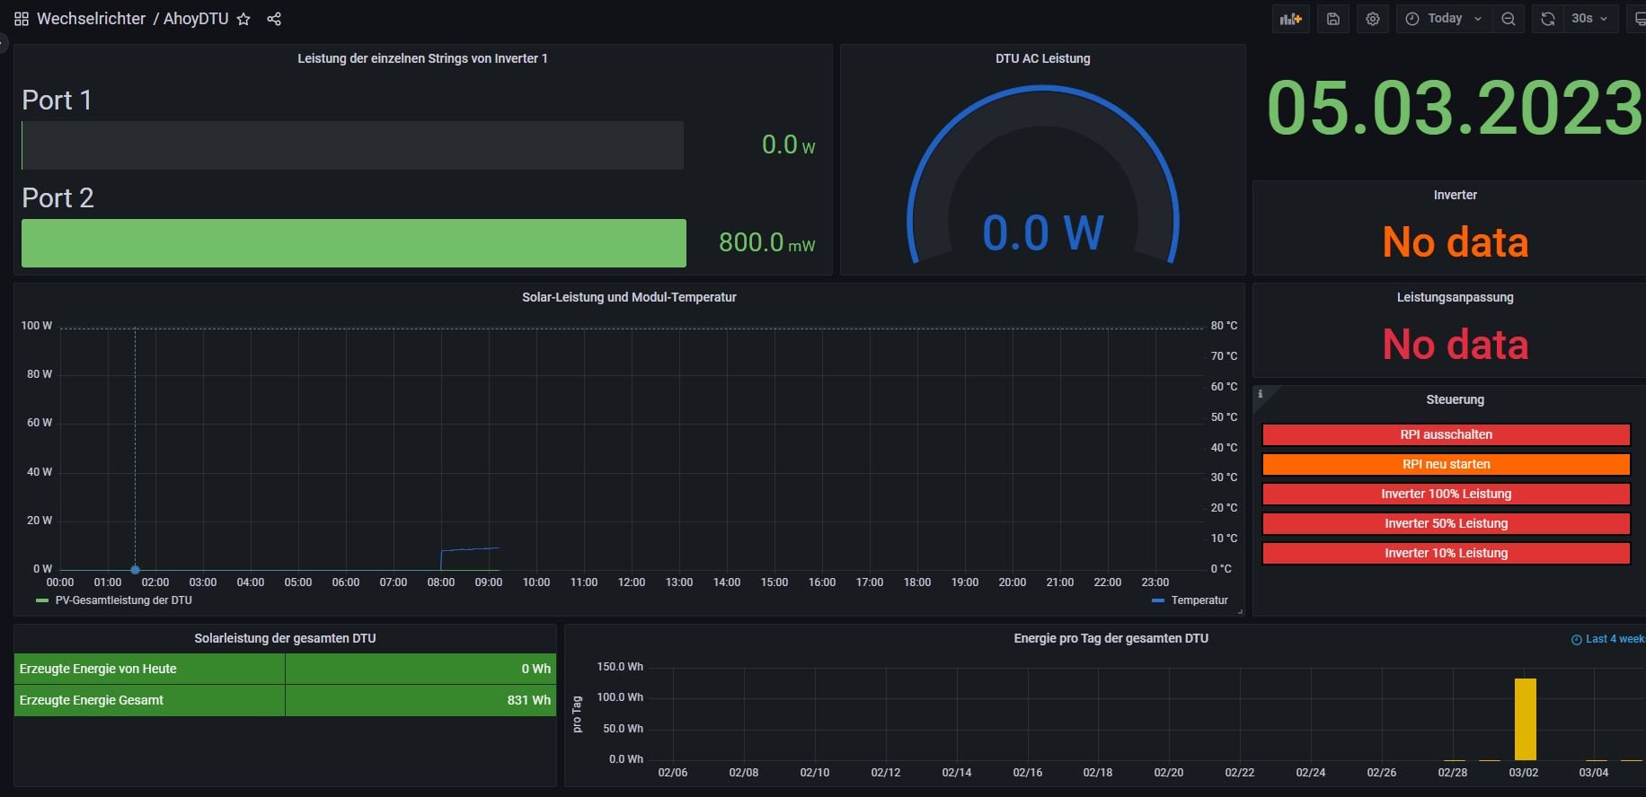
Task: Expand the 30s refresh interval dropdown
Action: click(1589, 19)
